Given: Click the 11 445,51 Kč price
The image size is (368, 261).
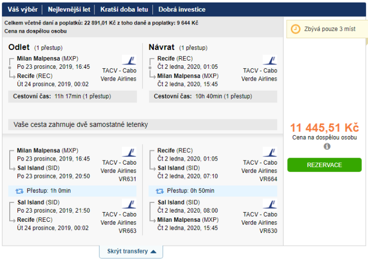Looking at the screenshot, I should [x=324, y=128].
